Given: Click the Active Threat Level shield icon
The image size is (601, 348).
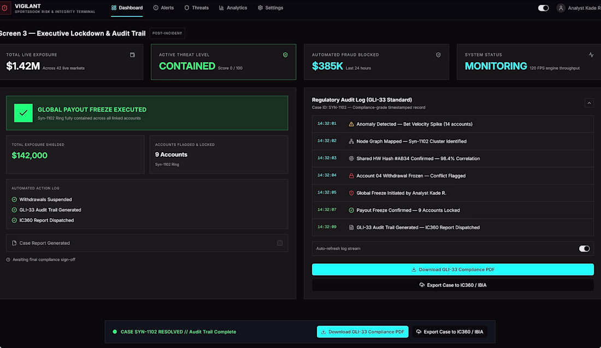Looking at the screenshot, I should pos(285,55).
